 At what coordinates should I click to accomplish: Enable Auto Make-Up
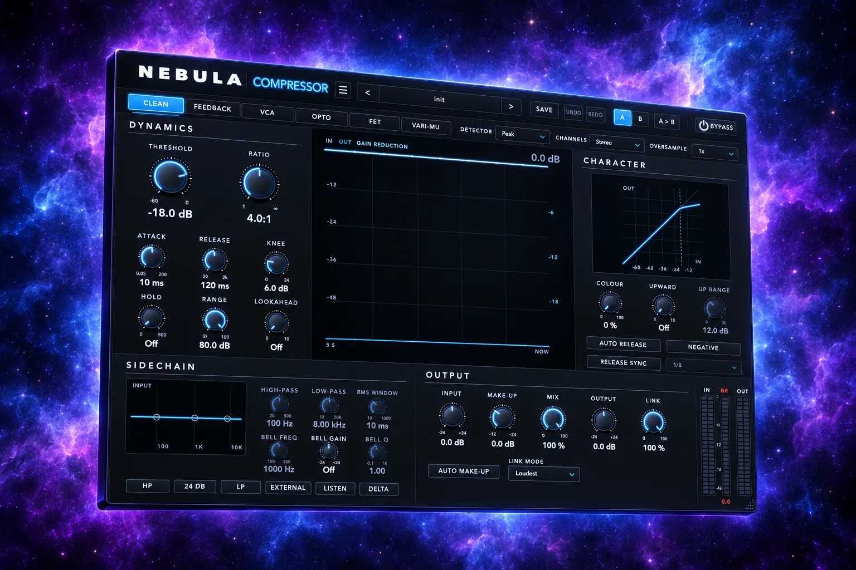[x=464, y=471]
